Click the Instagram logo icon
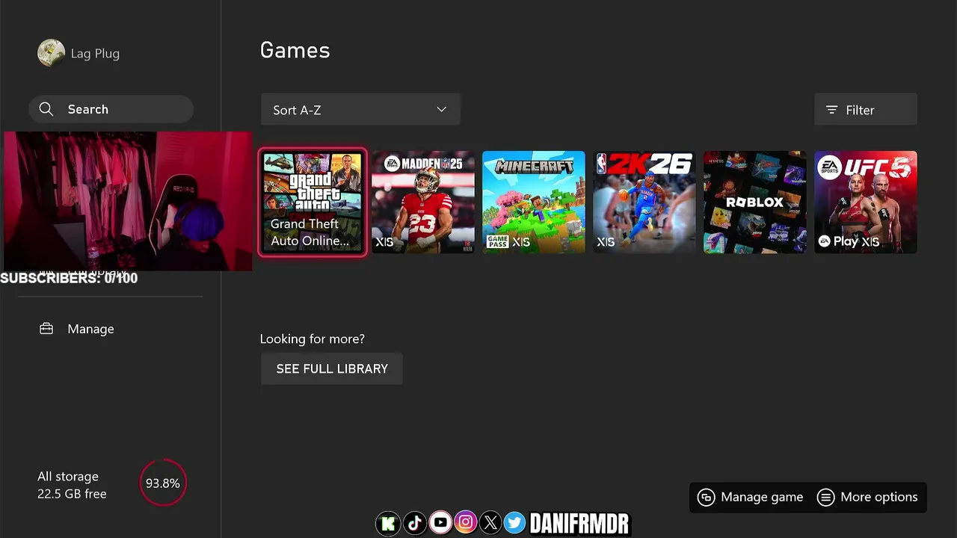 pyautogui.click(x=465, y=523)
